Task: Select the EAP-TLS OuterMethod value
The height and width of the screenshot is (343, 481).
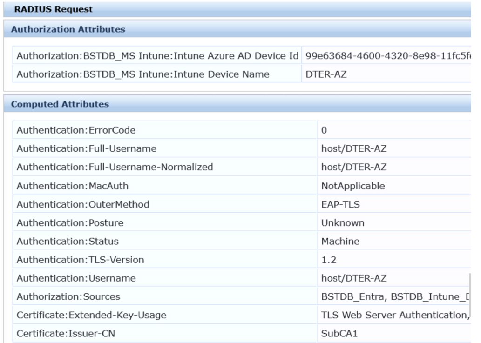Action: (x=340, y=204)
